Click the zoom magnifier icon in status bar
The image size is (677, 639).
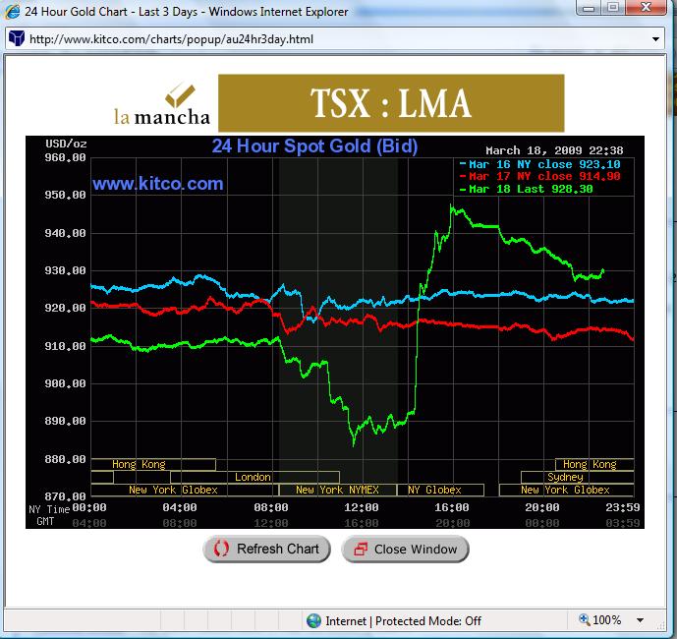coord(585,619)
